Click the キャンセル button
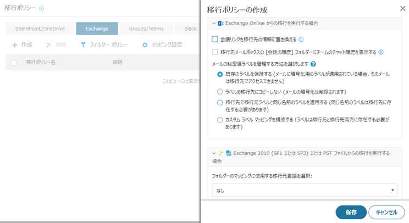 [386, 213]
